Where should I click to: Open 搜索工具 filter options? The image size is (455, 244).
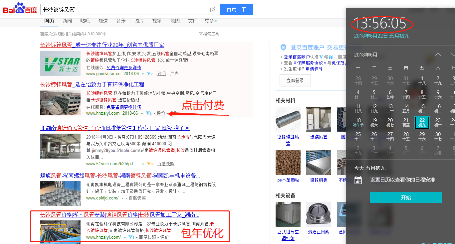(209, 34)
